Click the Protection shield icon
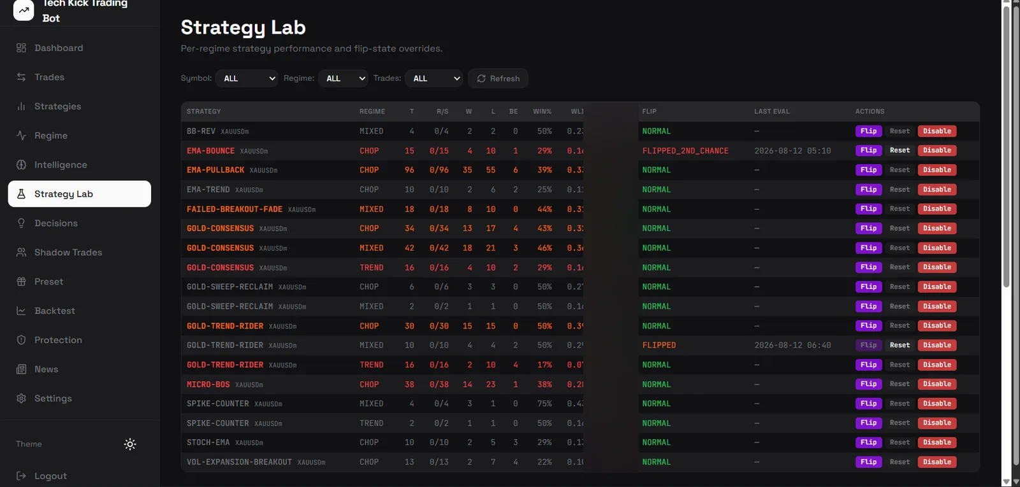Image resolution: width=1020 pixels, height=487 pixels. pyautogui.click(x=21, y=340)
